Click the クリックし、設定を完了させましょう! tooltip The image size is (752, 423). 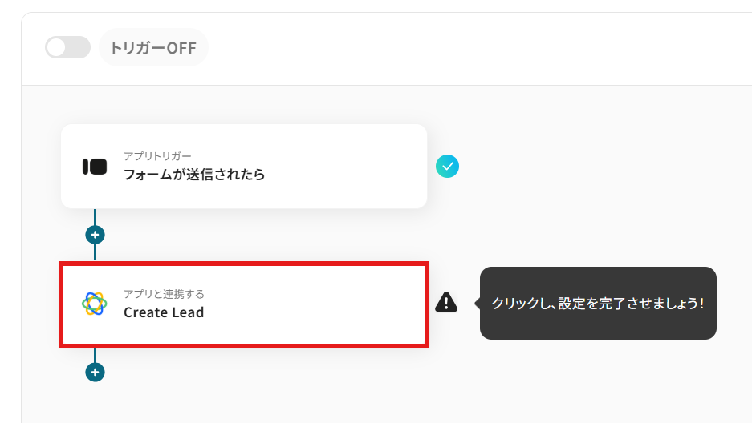tap(597, 304)
